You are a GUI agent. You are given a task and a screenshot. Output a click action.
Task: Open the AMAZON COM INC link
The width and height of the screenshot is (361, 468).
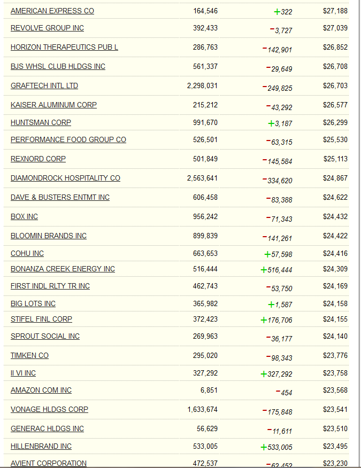pyautogui.click(x=41, y=391)
